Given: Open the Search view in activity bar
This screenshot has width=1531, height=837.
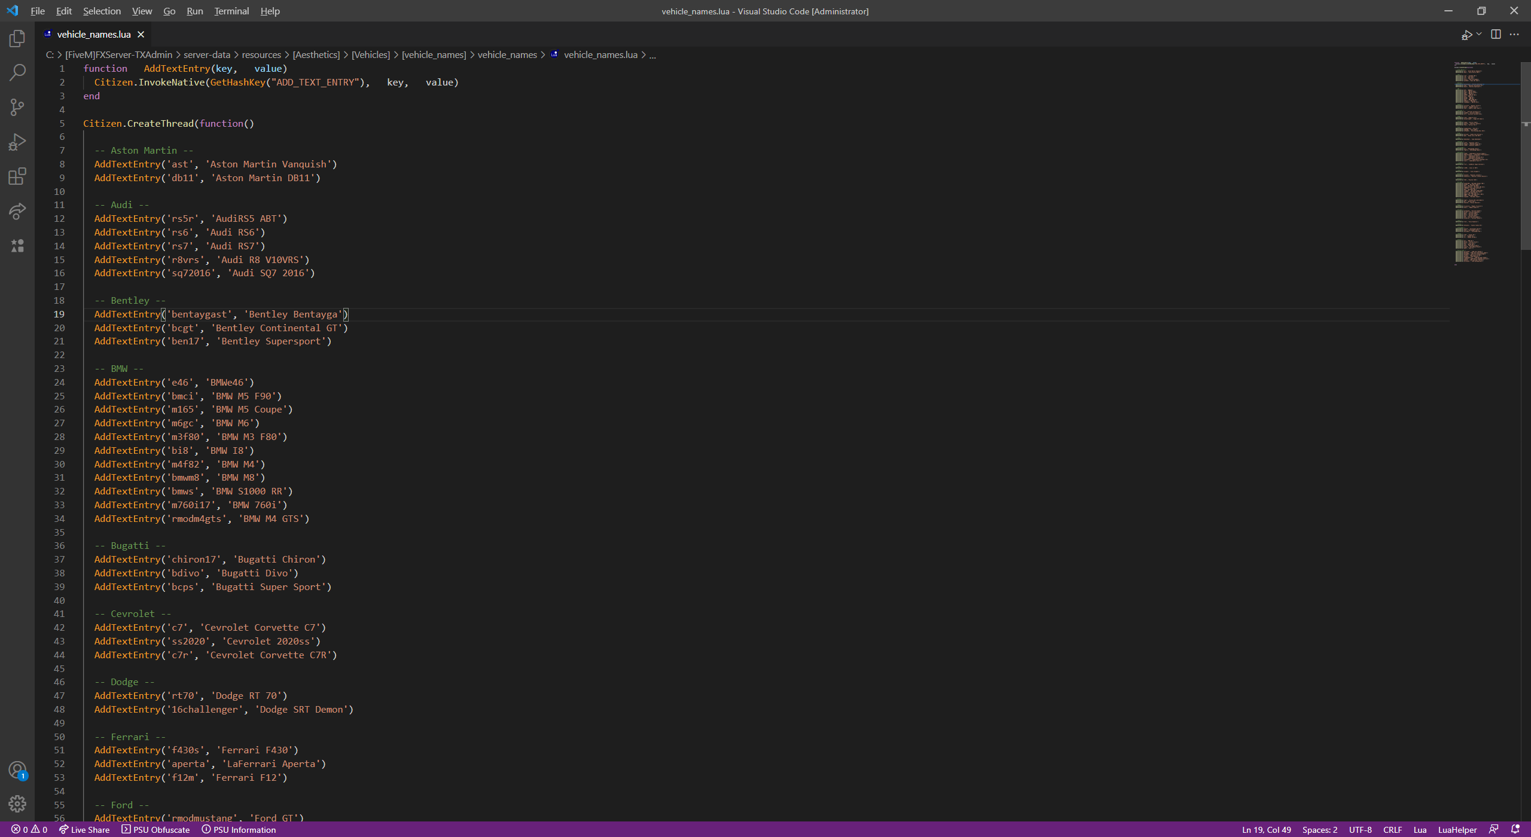Looking at the screenshot, I should pyautogui.click(x=17, y=73).
